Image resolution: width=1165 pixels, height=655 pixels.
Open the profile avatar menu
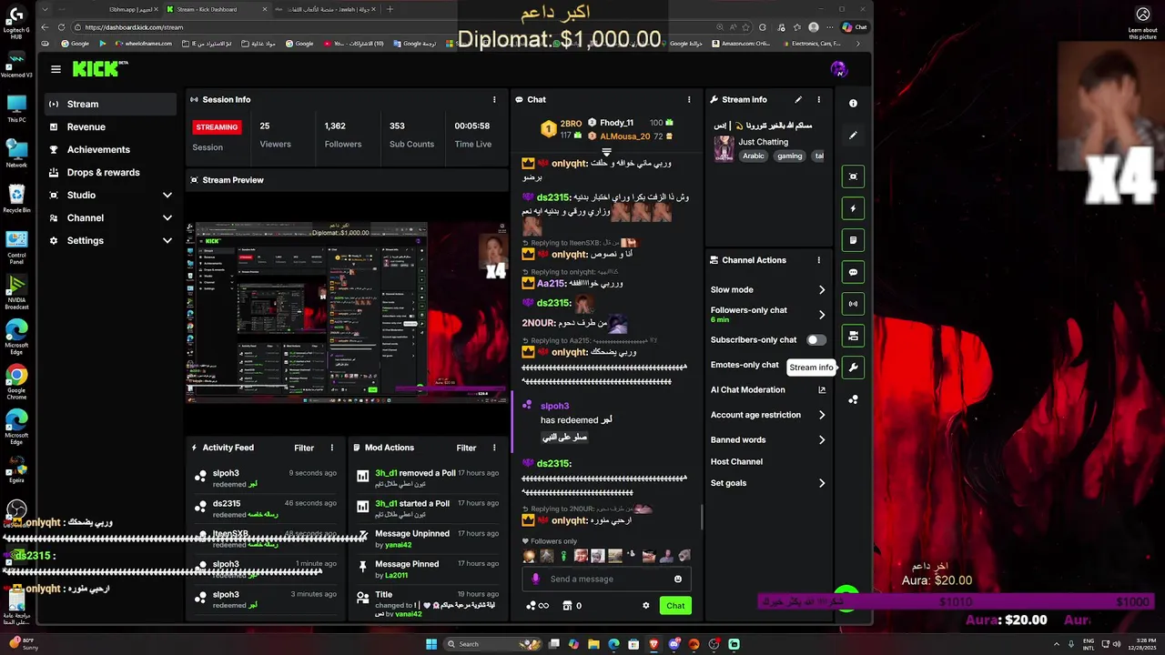839,69
